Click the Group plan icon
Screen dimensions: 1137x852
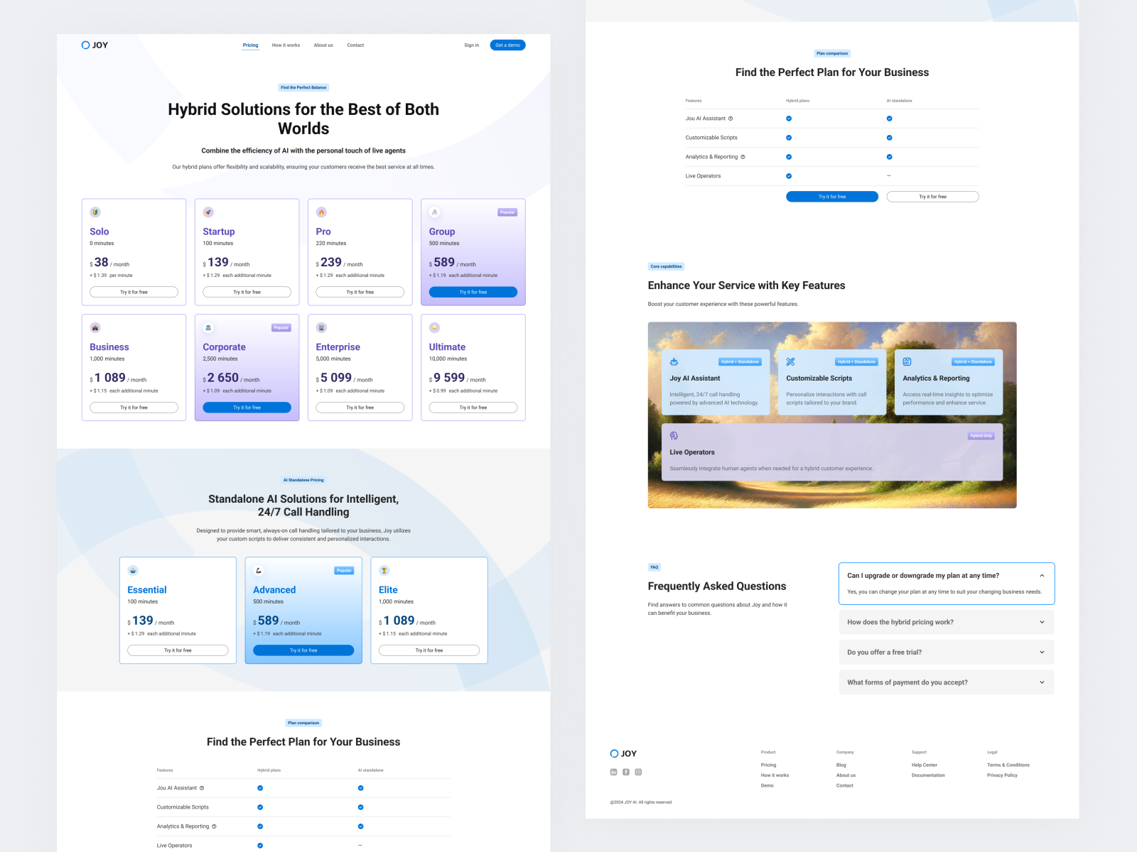pyautogui.click(x=435, y=212)
